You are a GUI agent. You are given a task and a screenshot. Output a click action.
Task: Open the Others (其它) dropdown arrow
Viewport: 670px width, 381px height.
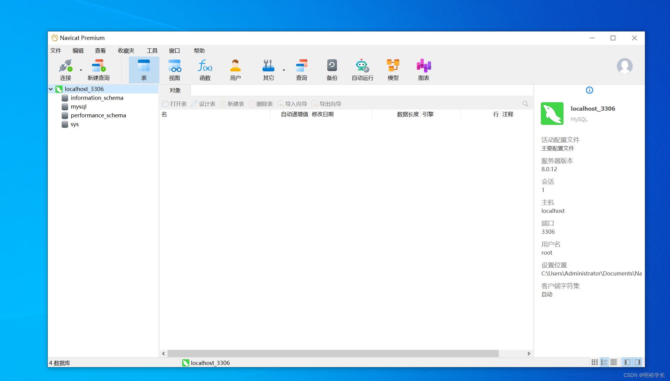click(x=284, y=70)
